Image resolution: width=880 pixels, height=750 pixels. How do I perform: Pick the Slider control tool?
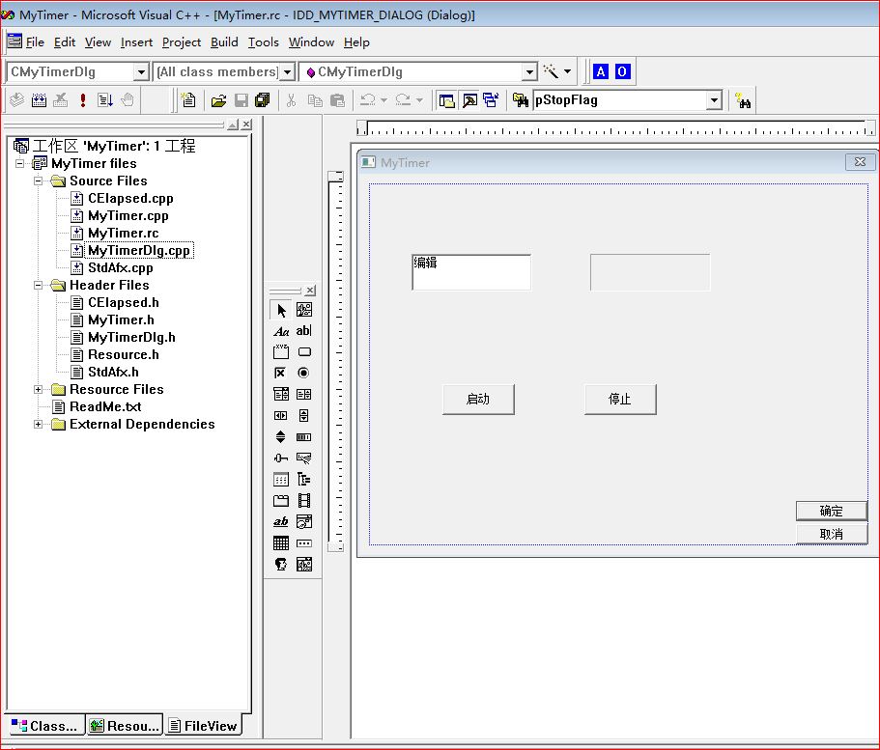(x=281, y=458)
